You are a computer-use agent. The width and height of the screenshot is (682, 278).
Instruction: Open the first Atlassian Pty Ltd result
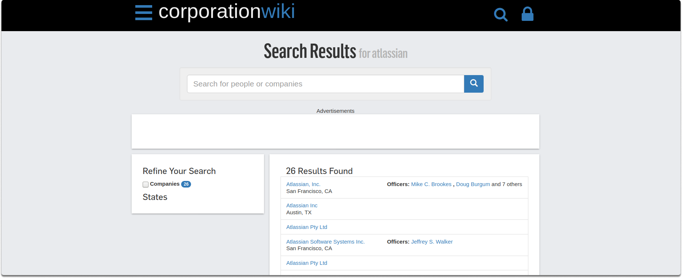[x=307, y=227]
